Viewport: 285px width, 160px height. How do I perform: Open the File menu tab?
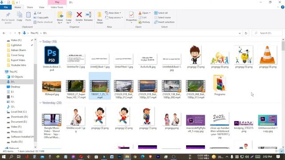[x=6, y=7]
